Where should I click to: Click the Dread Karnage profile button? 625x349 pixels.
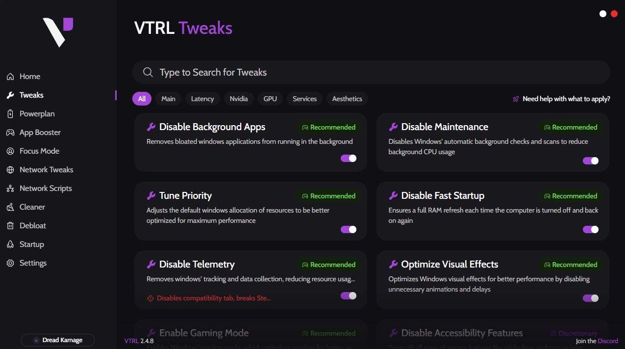click(58, 340)
